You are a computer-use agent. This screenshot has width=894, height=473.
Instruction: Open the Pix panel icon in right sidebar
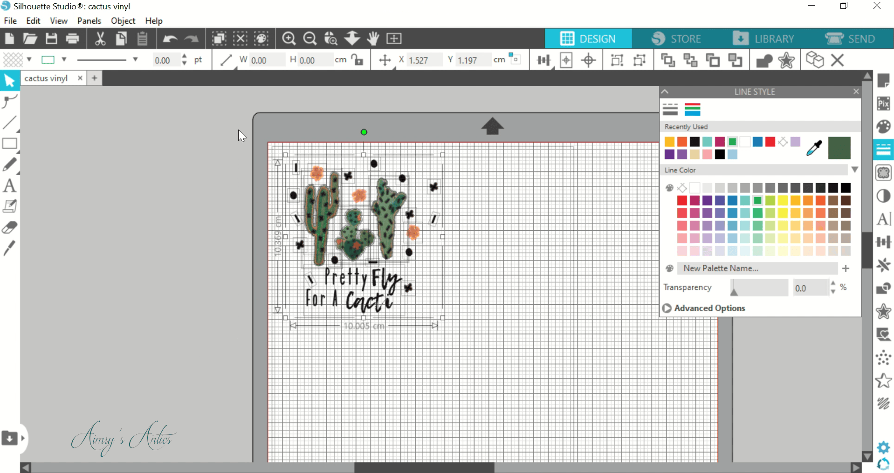coord(883,103)
